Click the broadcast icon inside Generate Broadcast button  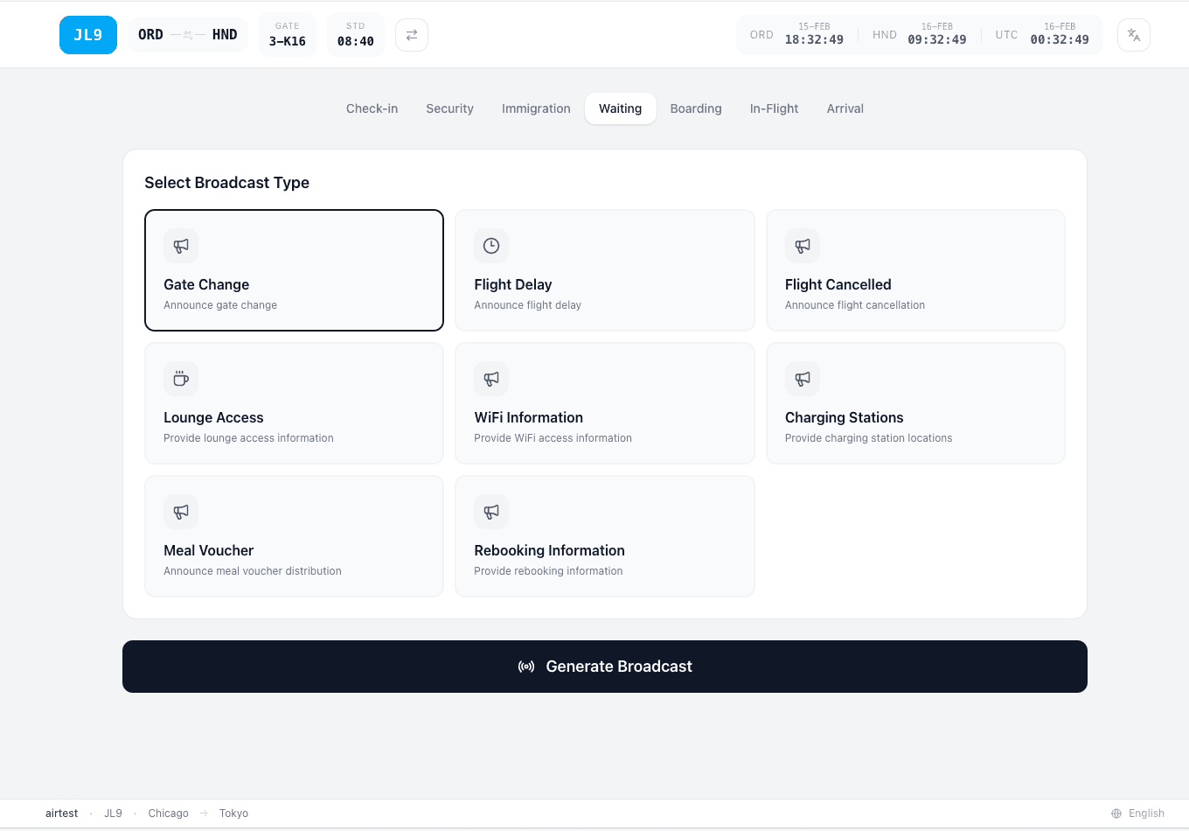[x=525, y=666]
